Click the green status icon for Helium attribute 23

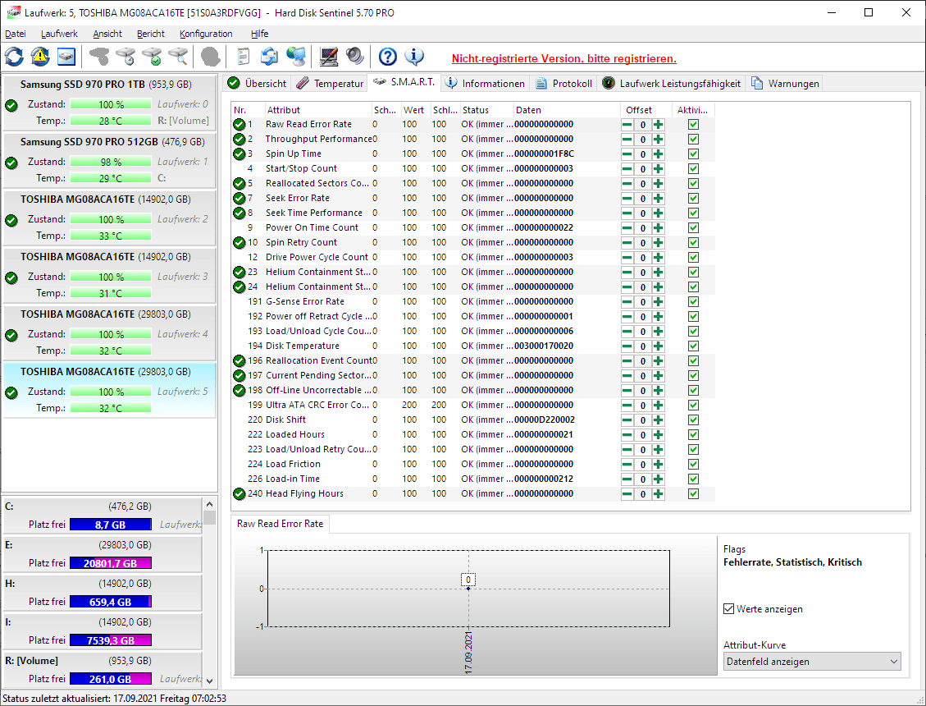(239, 272)
